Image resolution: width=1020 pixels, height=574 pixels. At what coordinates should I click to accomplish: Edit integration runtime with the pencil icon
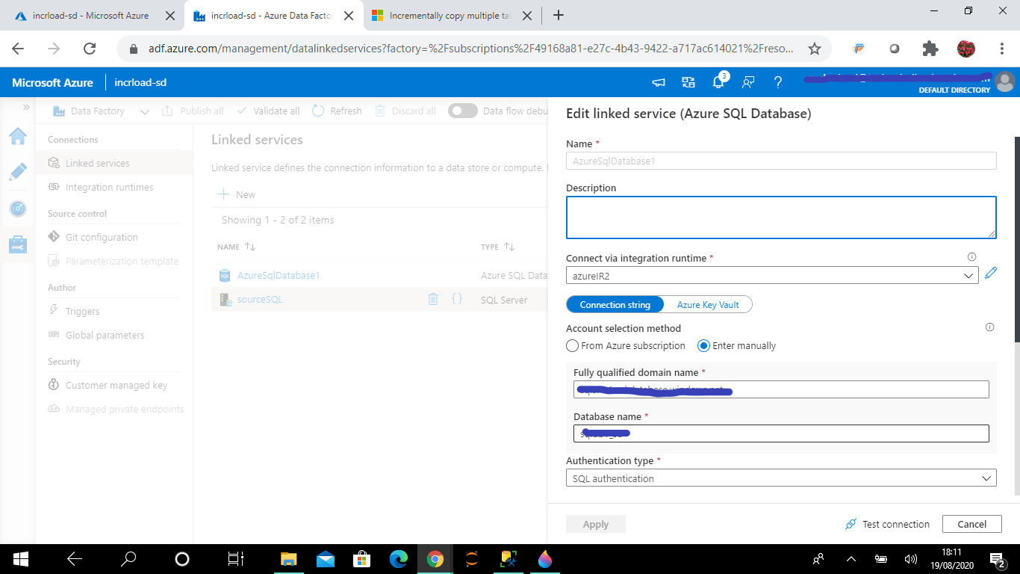click(991, 274)
